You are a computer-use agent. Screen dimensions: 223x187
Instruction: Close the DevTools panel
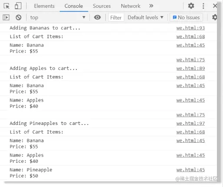point(215,6)
